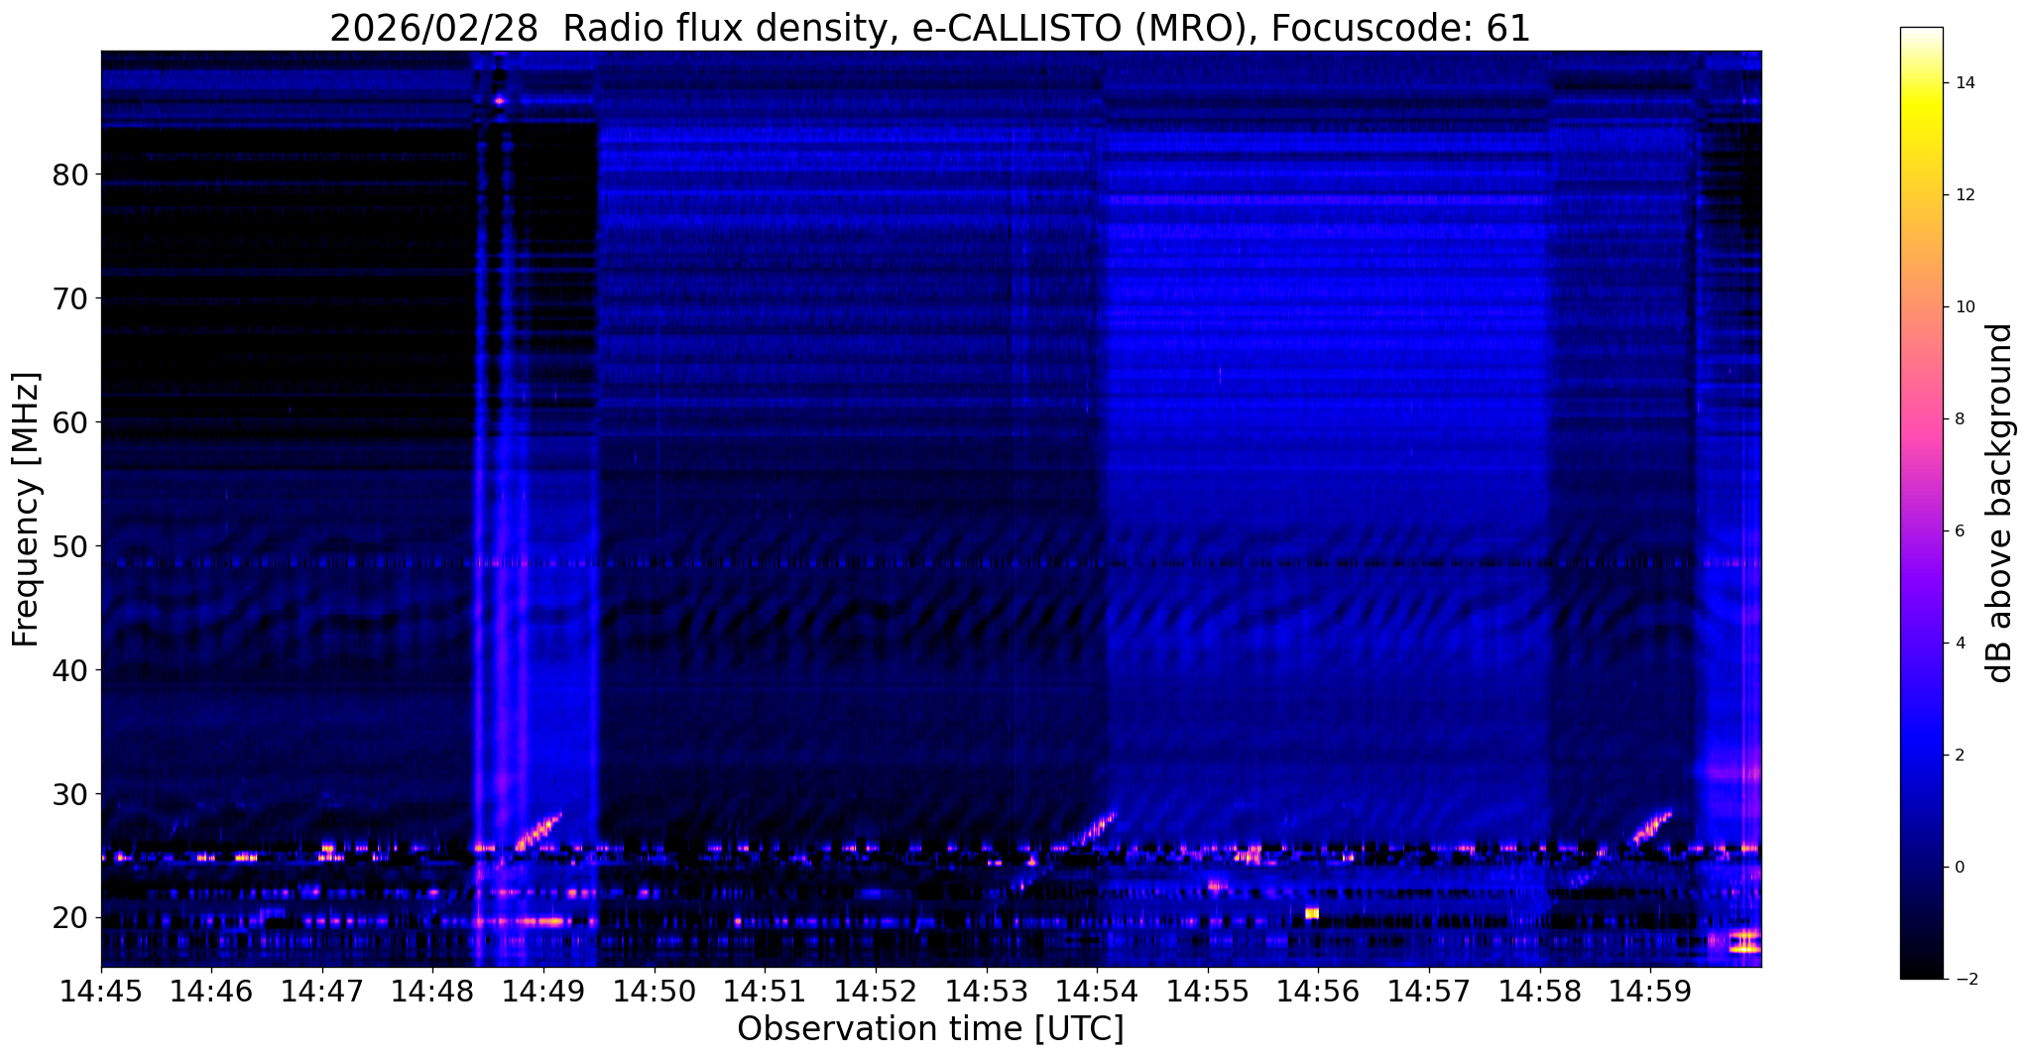Choose the 14:52 time tick label
Screen dimensions: 2030x1058
point(876,992)
